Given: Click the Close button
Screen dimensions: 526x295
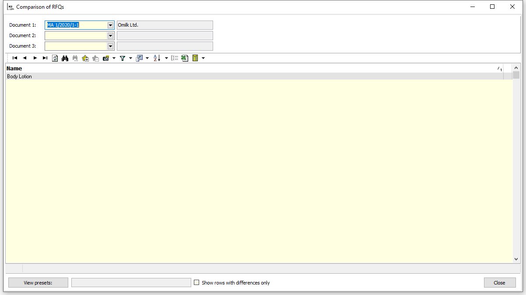Looking at the screenshot, I should pos(499,283).
